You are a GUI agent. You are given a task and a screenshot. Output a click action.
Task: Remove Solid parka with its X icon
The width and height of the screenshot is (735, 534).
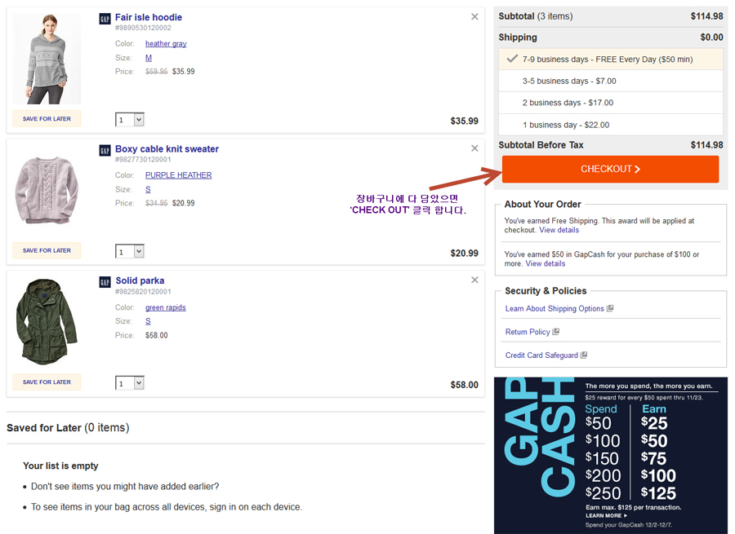(x=474, y=280)
